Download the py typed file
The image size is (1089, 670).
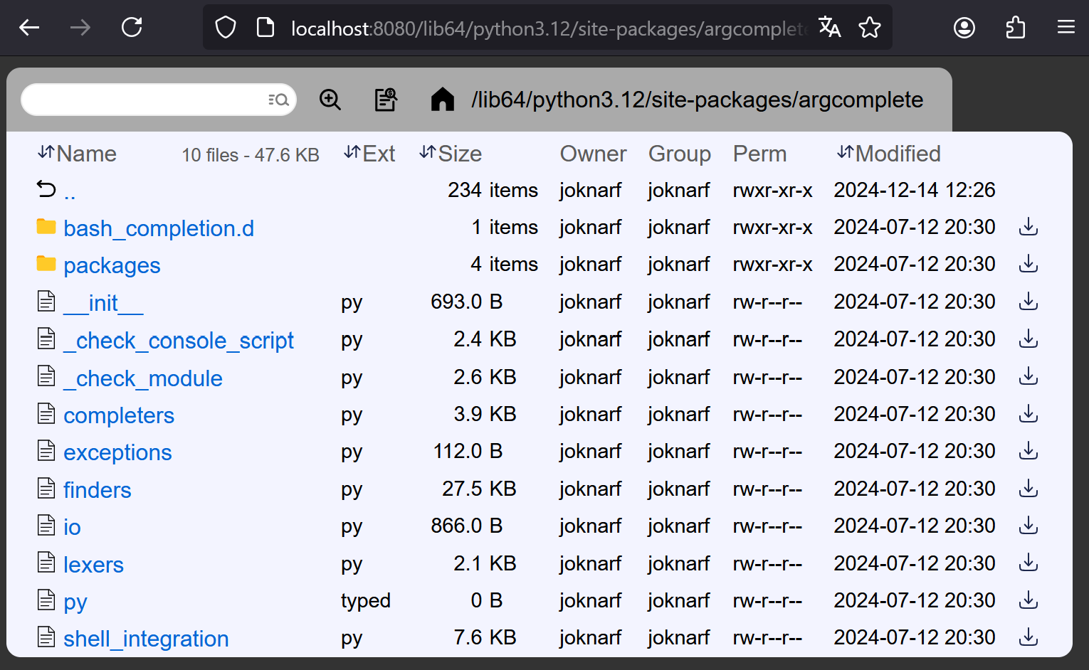[x=1028, y=601]
